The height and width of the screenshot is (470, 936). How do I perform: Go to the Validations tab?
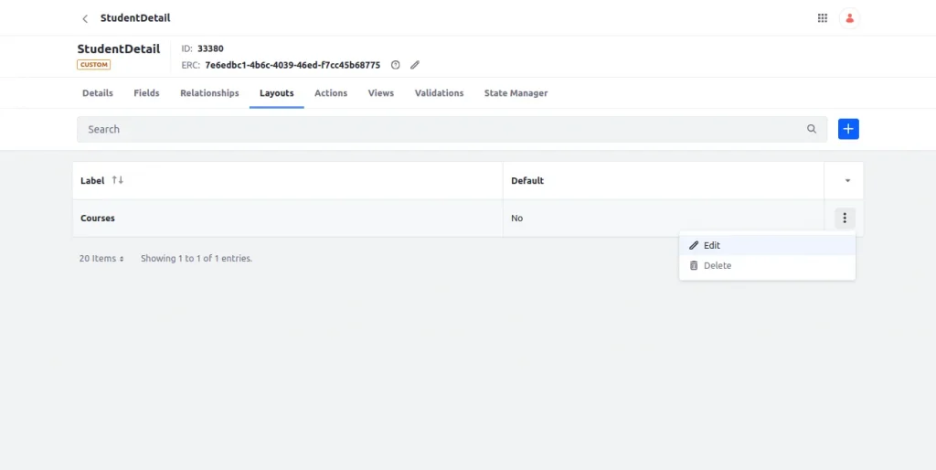tap(439, 93)
